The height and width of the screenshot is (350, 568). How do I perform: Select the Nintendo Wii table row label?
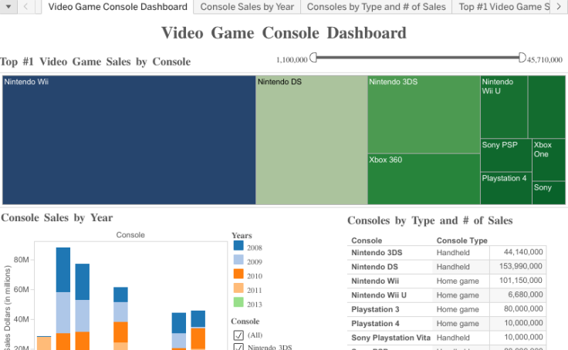375,281
